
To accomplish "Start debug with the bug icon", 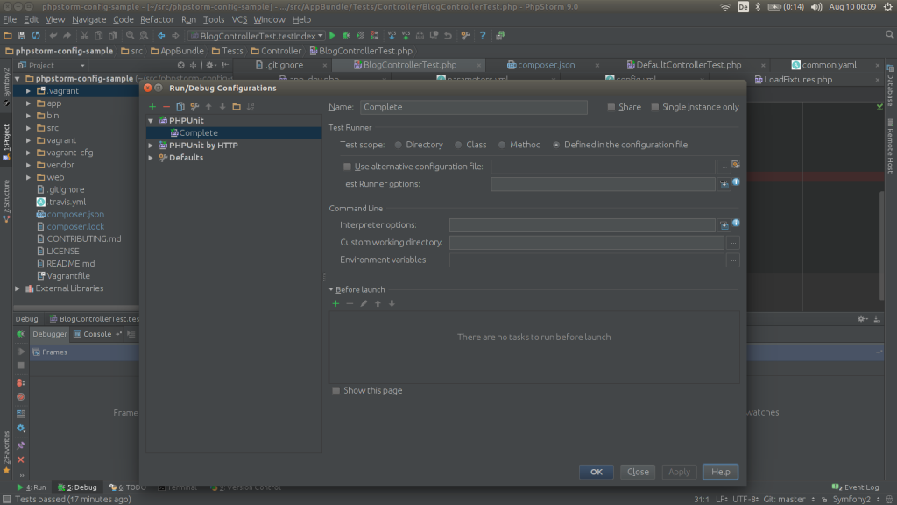I will pos(346,35).
